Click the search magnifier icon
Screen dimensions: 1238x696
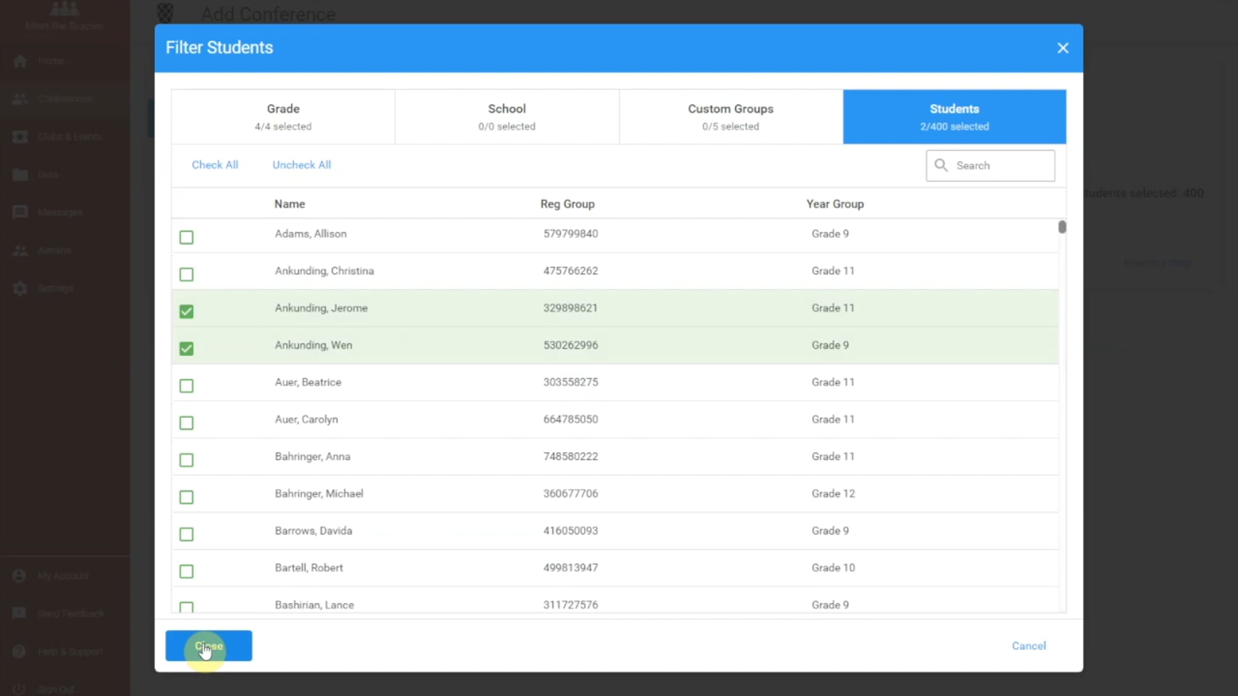[941, 165]
